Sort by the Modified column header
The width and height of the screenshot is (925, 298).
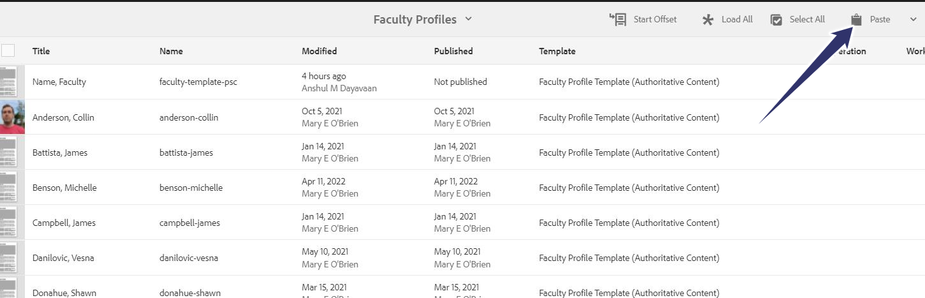pos(319,51)
